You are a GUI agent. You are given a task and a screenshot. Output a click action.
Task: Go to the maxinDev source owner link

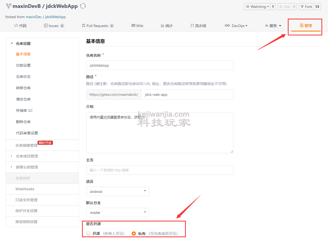(34, 17)
